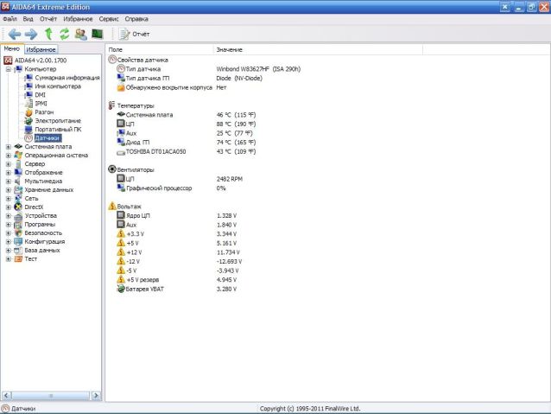Click the Температуры thermometer icon

pos(111,105)
